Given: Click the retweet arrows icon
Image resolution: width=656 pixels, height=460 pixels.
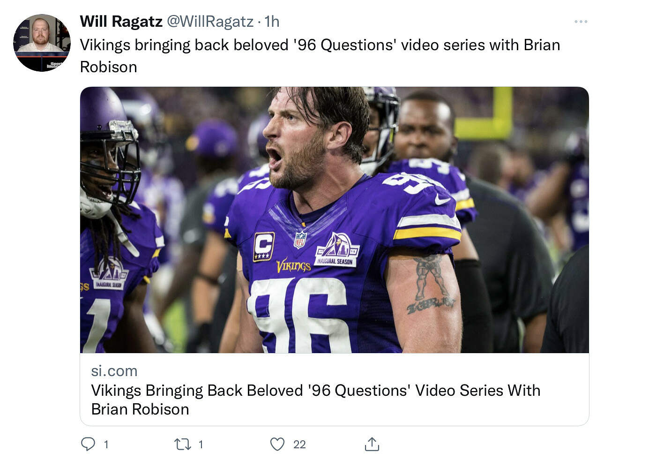Looking at the screenshot, I should 182,444.
